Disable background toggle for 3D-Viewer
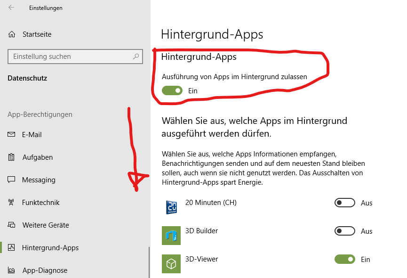 tap(345, 259)
